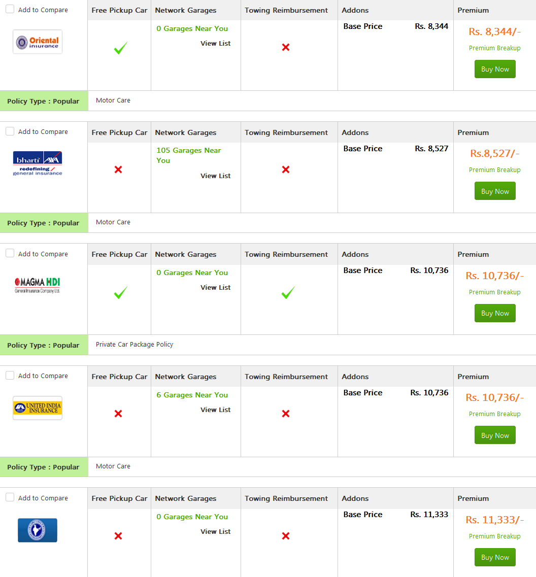Open View List for 105 Garages Near You
536x577 pixels.
click(215, 176)
